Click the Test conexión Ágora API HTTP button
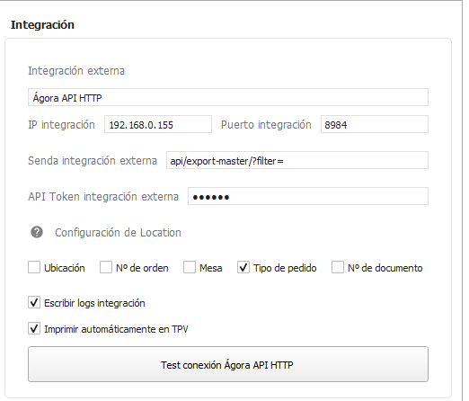Viewport: 469px width, 401px height. tap(228, 364)
